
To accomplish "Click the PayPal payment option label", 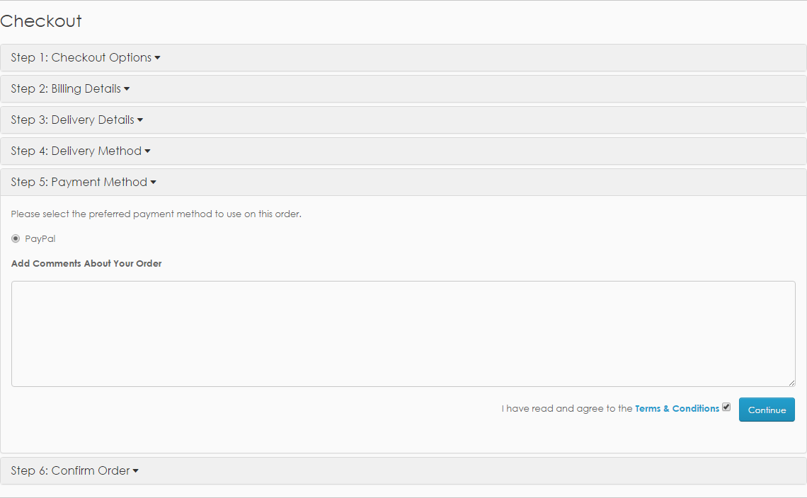I will (x=40, y=238).
